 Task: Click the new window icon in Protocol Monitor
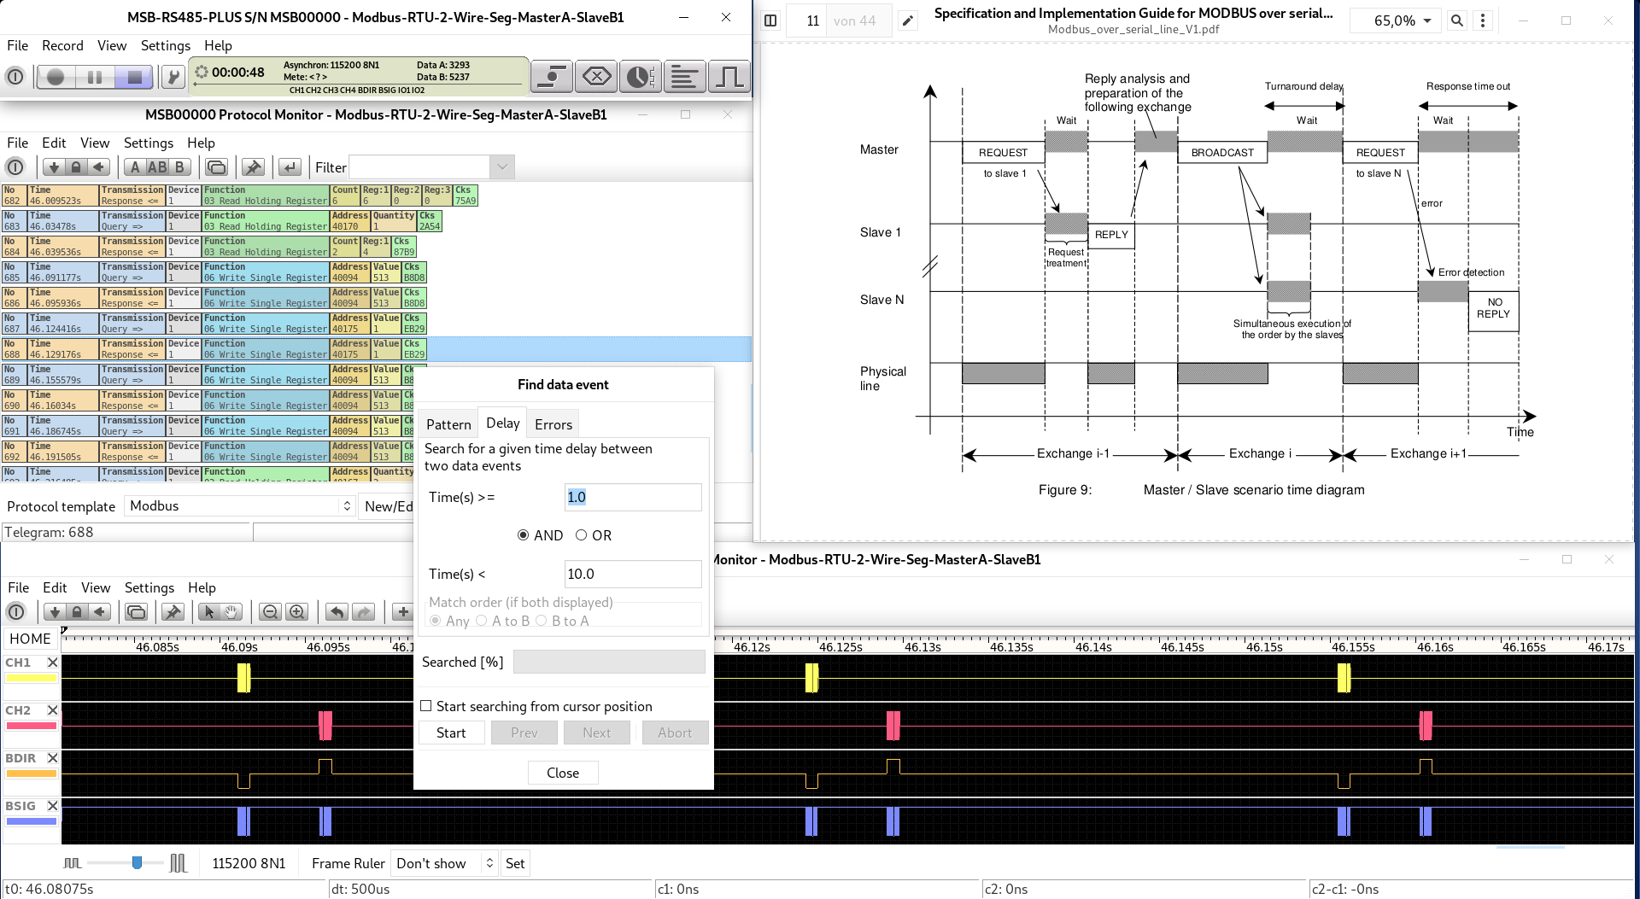tap(217, 167)
